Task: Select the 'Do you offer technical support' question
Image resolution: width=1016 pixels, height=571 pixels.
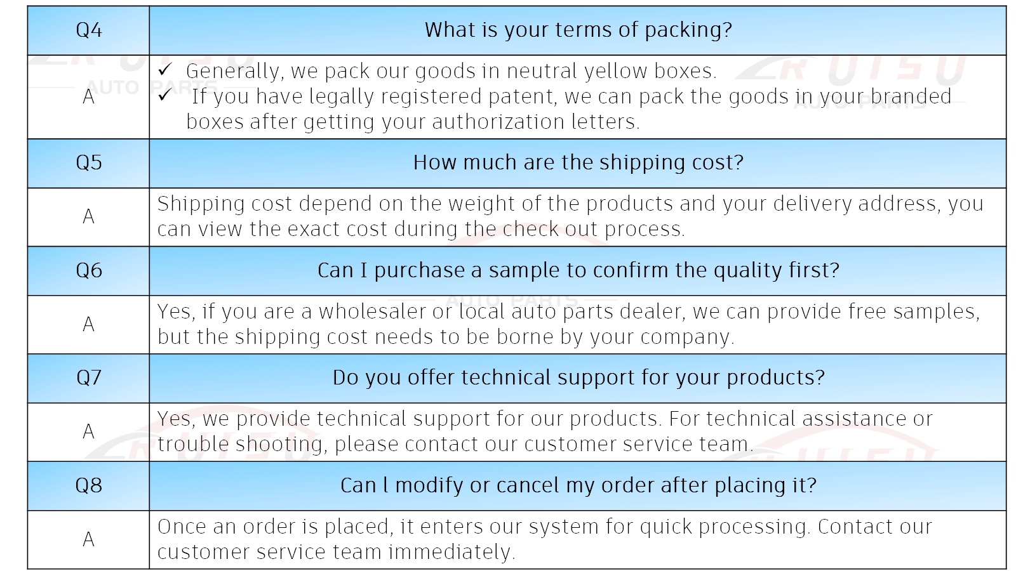Action: click(x=578, y=378)
